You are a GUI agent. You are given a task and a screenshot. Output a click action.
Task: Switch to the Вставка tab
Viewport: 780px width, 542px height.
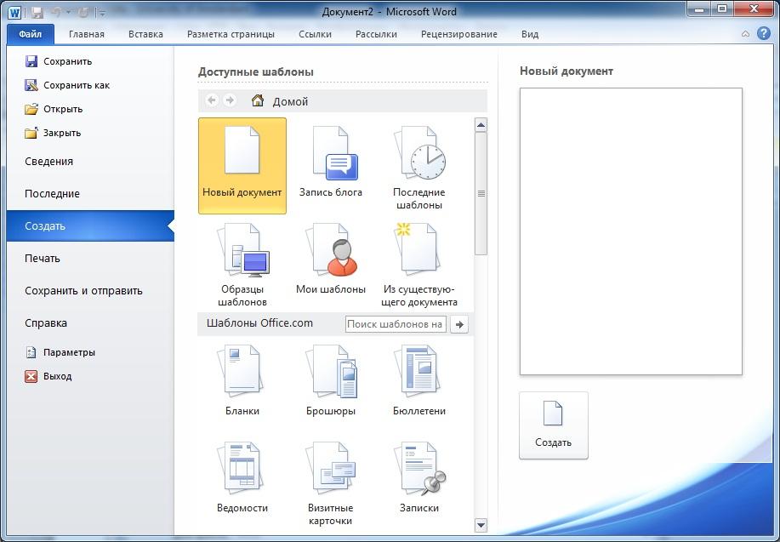[x=145, y=34]
